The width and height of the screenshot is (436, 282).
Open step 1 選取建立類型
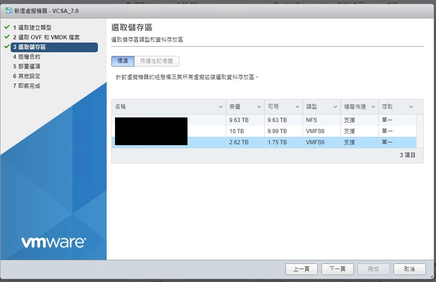click(32, 28)
